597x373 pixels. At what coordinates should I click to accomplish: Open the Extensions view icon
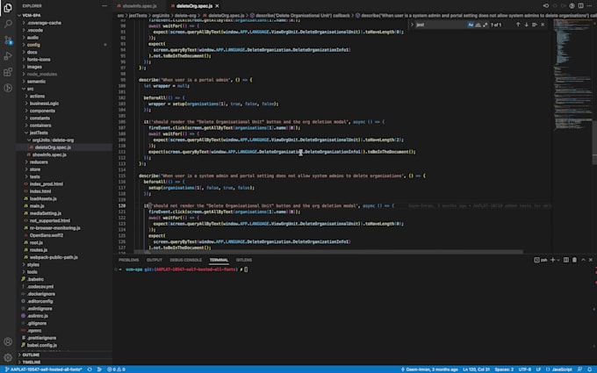point(8,72)
